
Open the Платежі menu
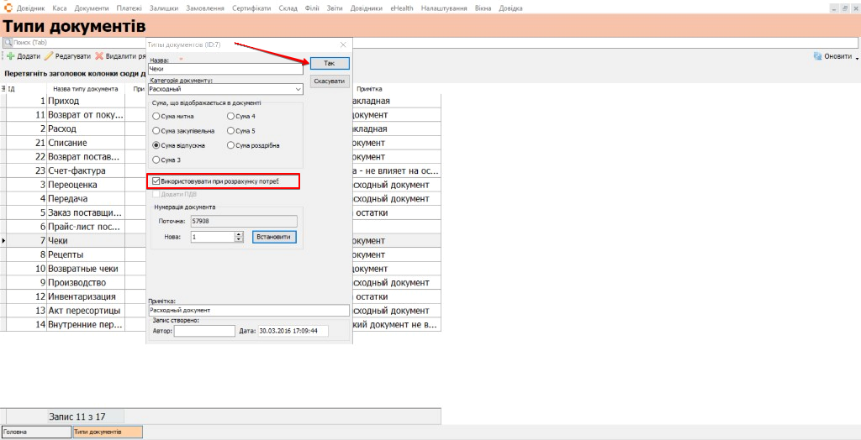point(129,8)
